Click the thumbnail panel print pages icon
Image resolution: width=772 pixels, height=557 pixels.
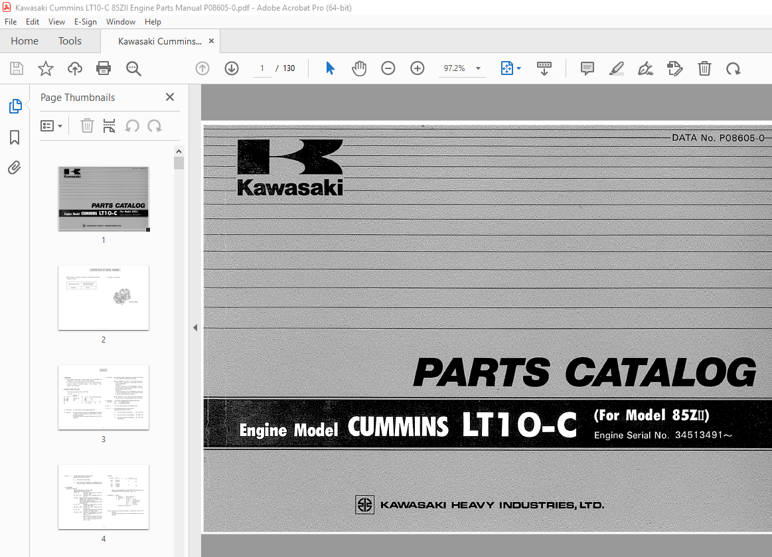pyautogui.click(x=109, y=126)
